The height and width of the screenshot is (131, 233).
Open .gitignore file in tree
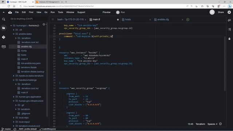point(25,114)
